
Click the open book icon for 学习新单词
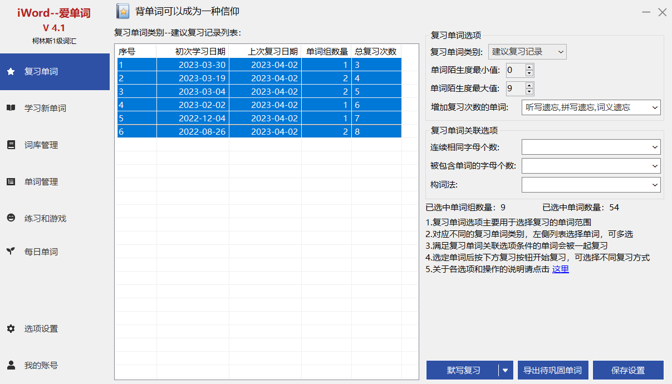click(x=11, y=109)
